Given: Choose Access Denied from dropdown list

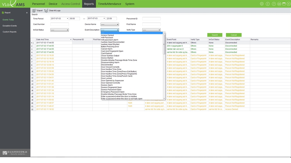Looking at the screenshot, I should coord(107,35).
